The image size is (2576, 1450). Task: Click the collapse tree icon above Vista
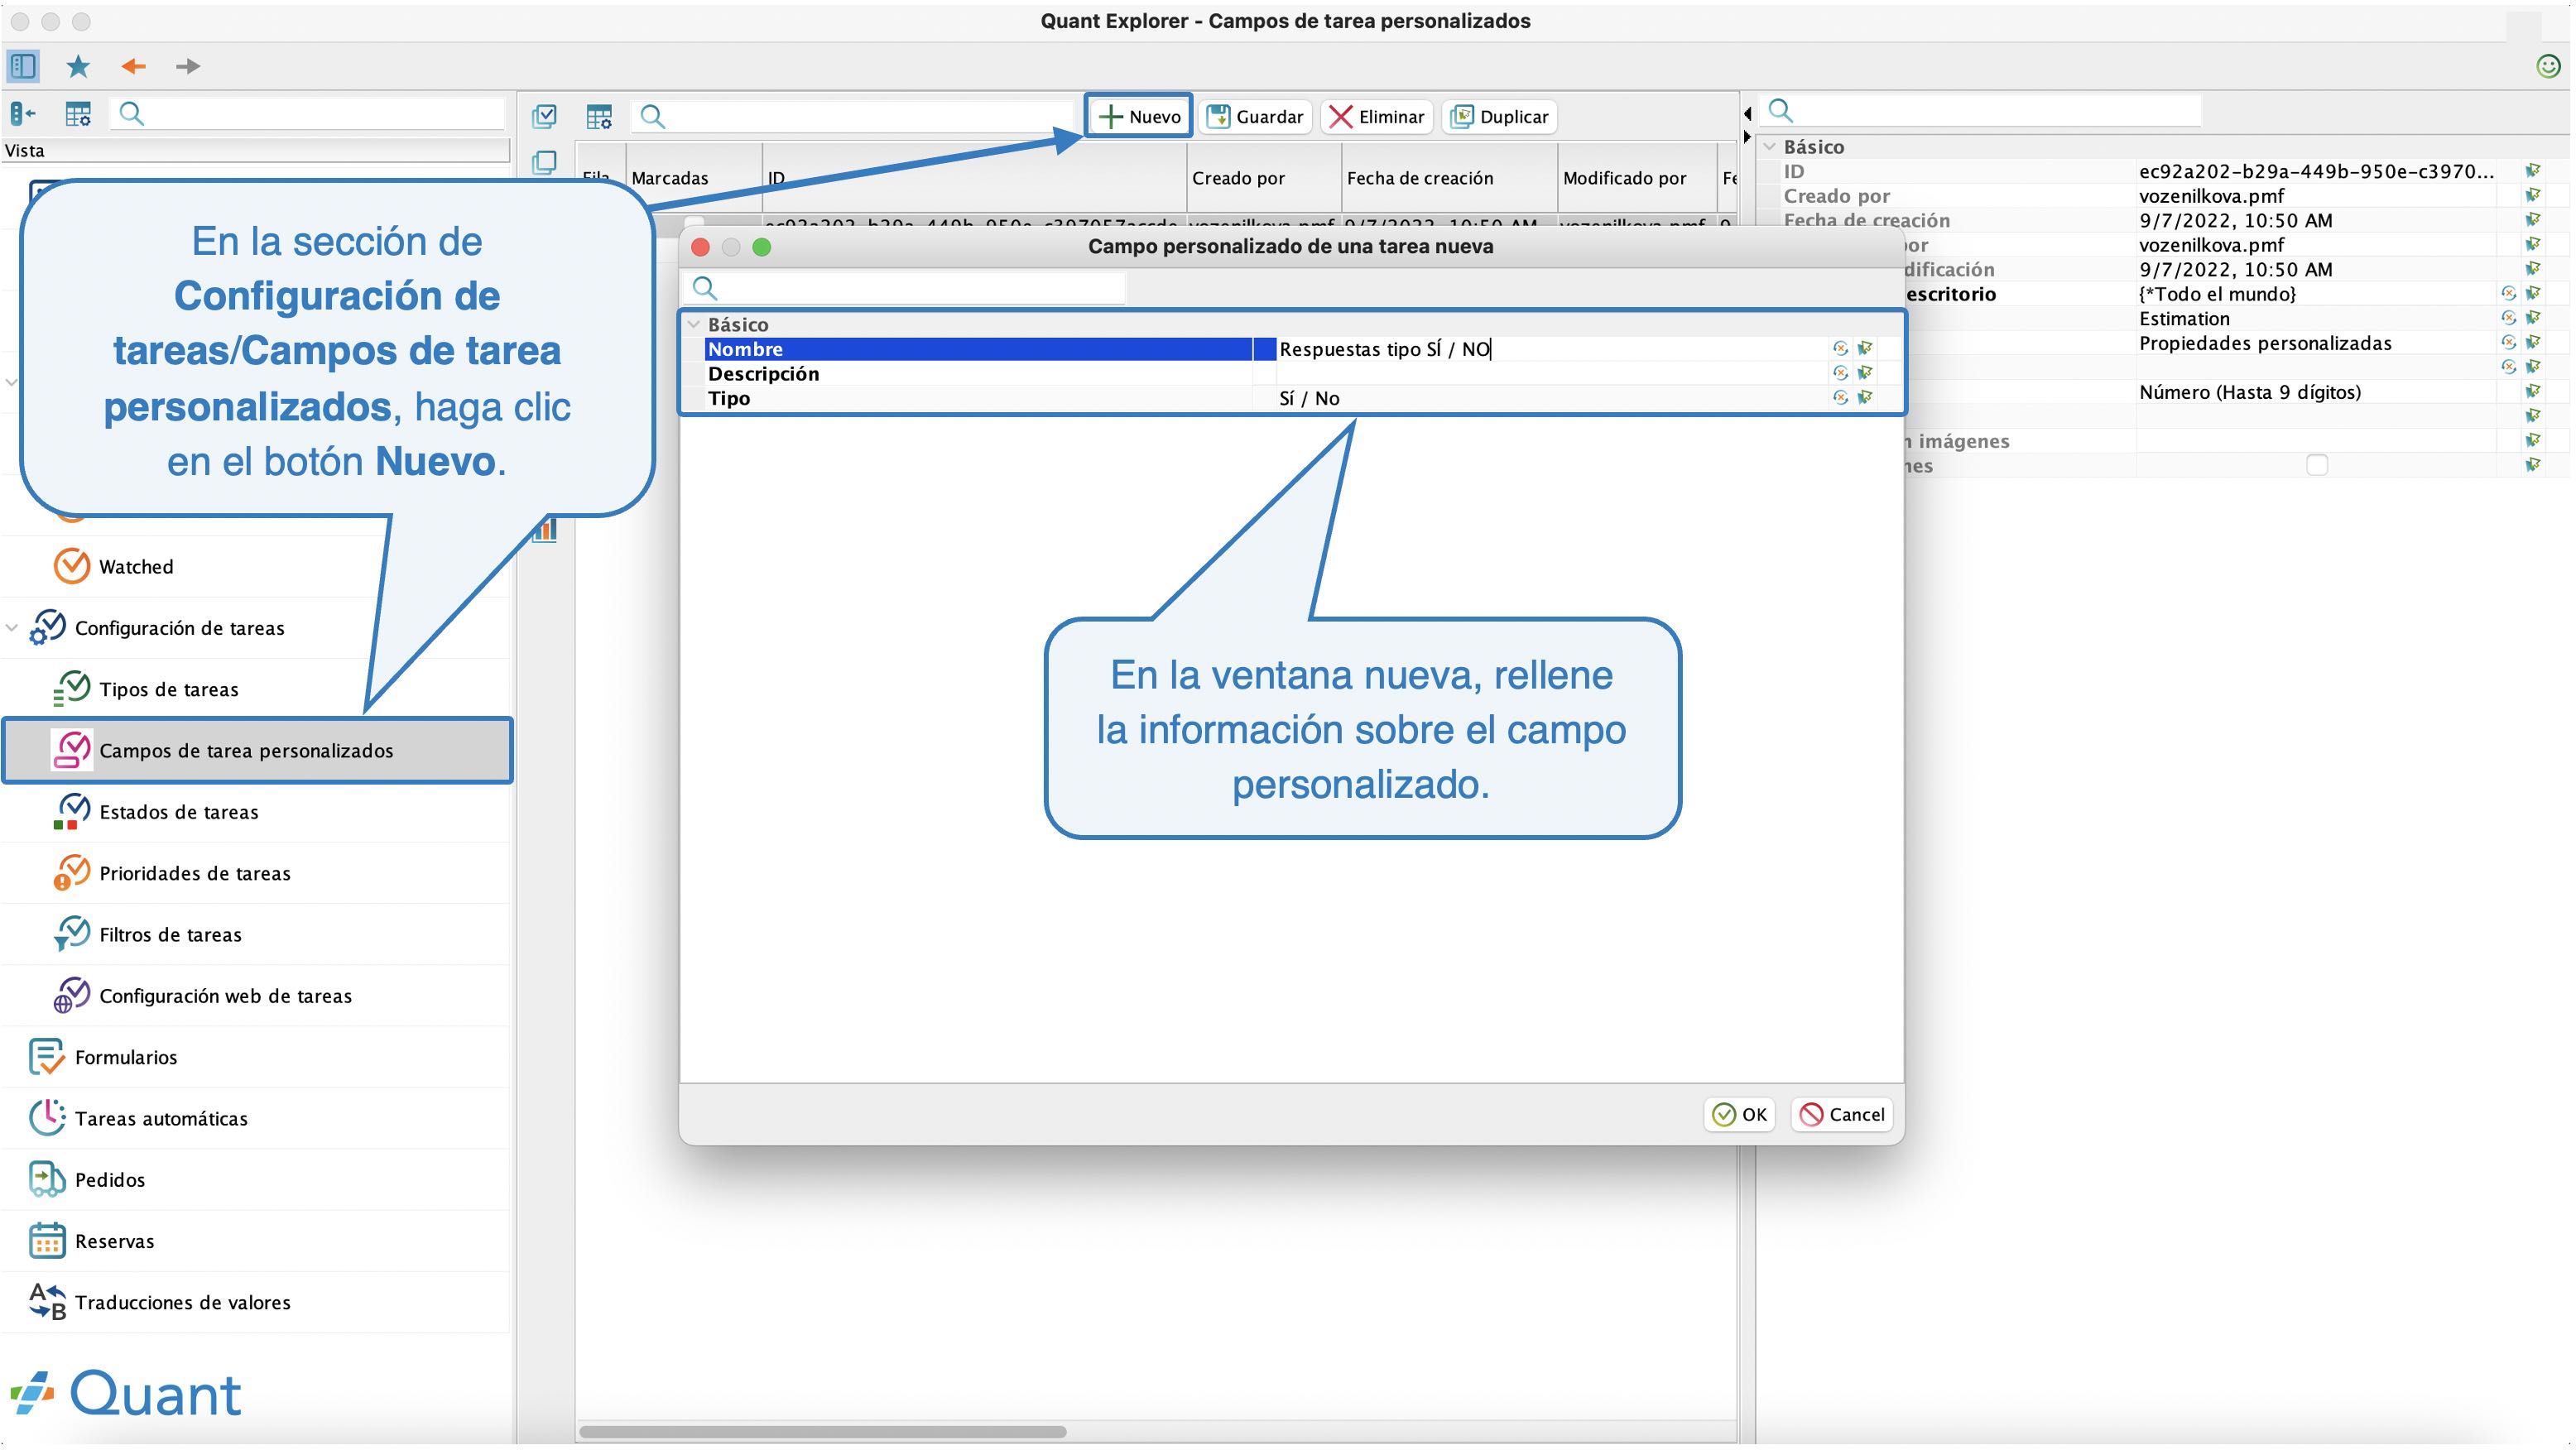pyautogui.click(x=23, y=114)
